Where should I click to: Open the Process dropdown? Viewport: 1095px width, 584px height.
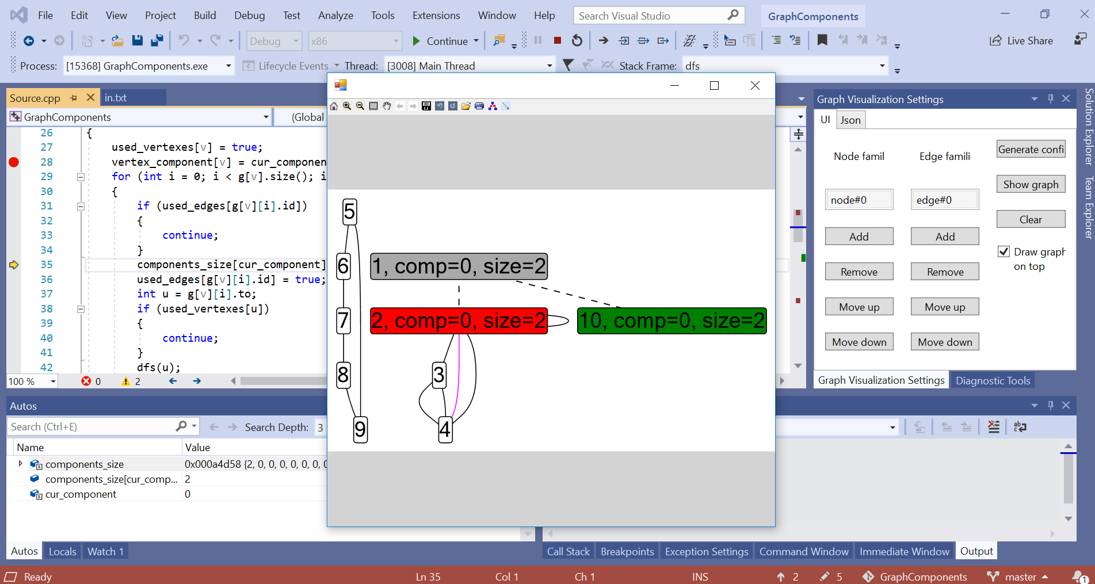click(x=228, y=66)
